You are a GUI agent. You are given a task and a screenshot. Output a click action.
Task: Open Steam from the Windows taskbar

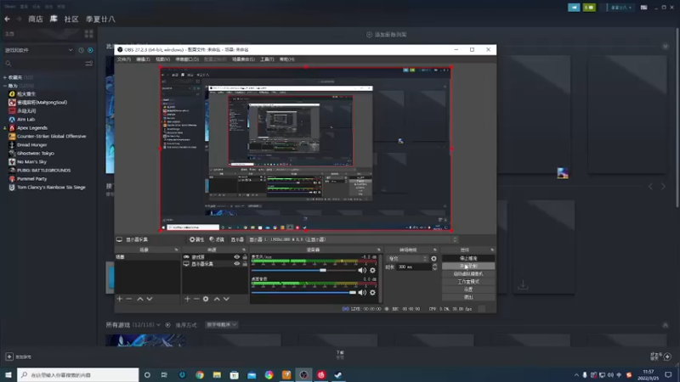pos(338,374)
